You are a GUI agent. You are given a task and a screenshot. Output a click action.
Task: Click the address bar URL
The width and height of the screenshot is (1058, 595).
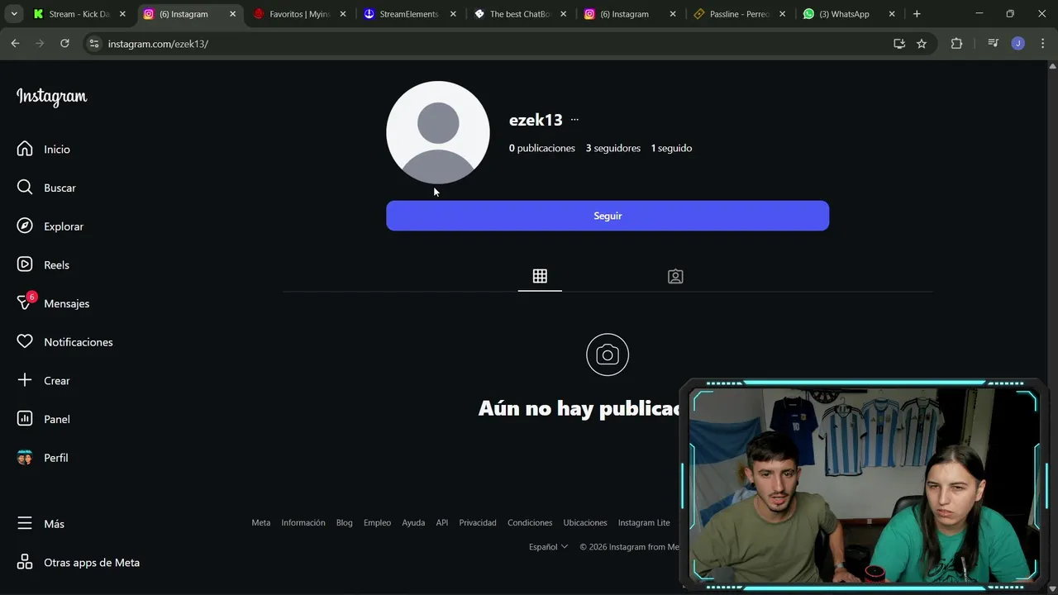158,44
